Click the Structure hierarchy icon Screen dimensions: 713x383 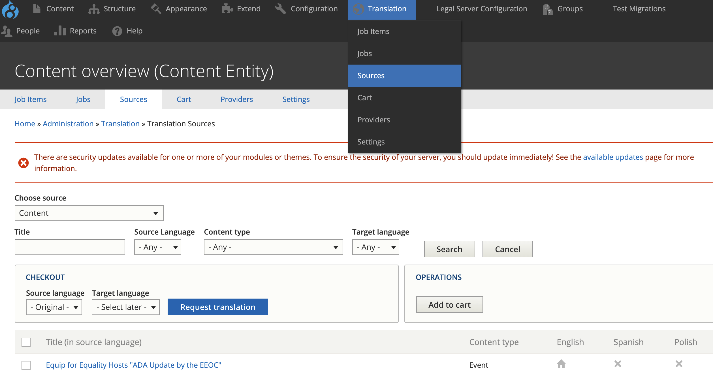tap(94, 9)
